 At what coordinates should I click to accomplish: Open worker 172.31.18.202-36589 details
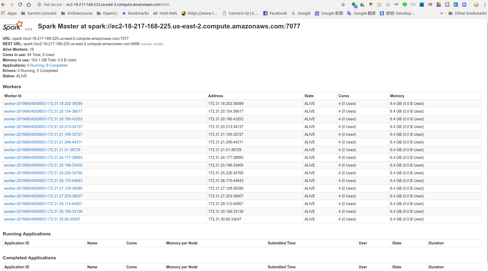tap(43, 104)
